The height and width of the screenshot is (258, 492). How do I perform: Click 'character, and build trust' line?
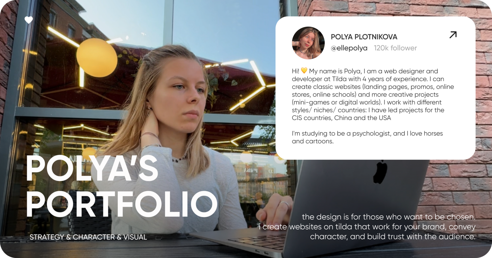(393, 236)
